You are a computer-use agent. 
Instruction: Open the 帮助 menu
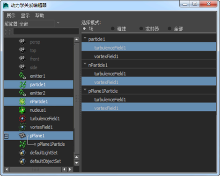click(x=40, y=15)
